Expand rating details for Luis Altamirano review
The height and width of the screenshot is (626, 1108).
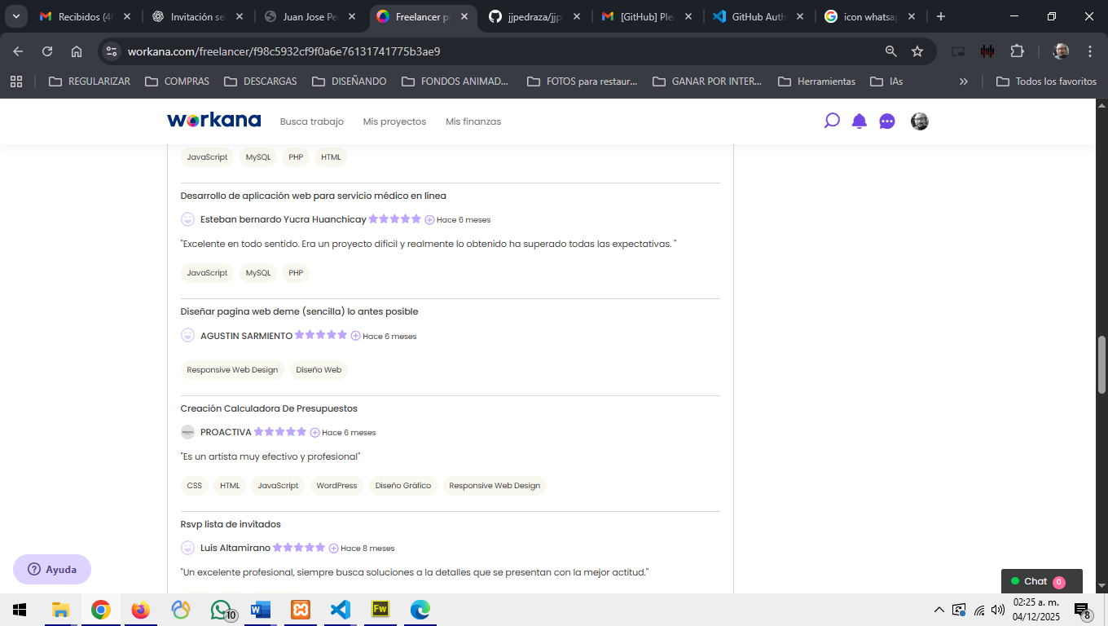pos(333,549)
